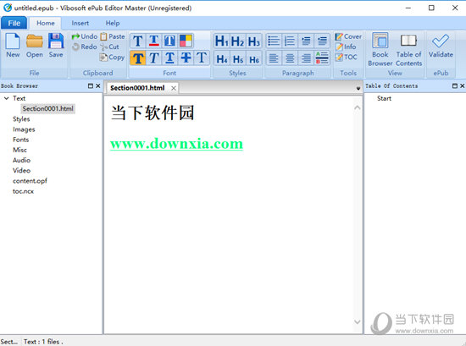The height and width of the screenshot is (346, 466).
Task: Align paragraph to the right
Action: pos(306,58)
